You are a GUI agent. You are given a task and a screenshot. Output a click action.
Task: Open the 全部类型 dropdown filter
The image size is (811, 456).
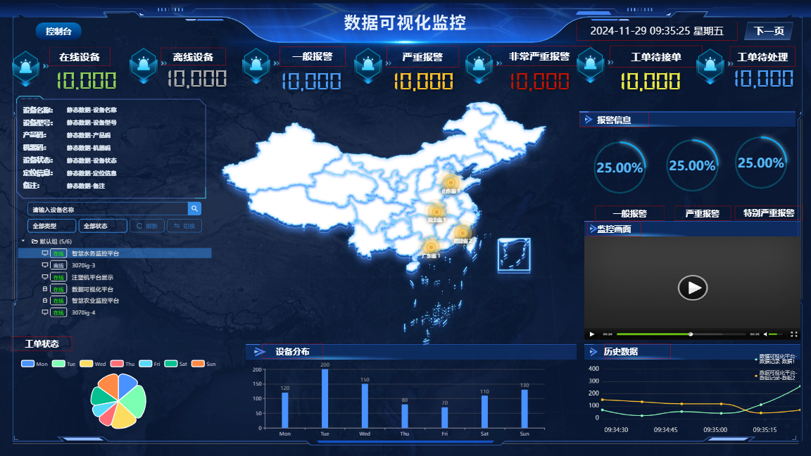pyautogui.click(x=51, y=226)
